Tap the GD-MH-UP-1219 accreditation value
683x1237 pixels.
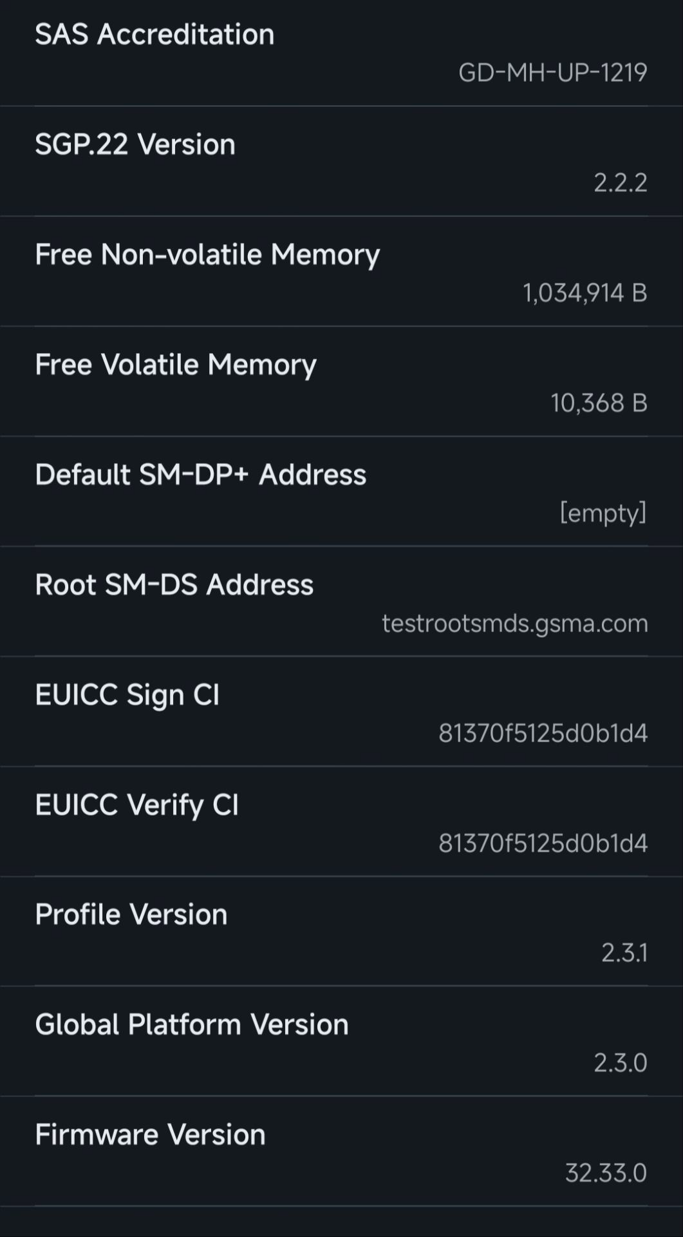point(552,73)
